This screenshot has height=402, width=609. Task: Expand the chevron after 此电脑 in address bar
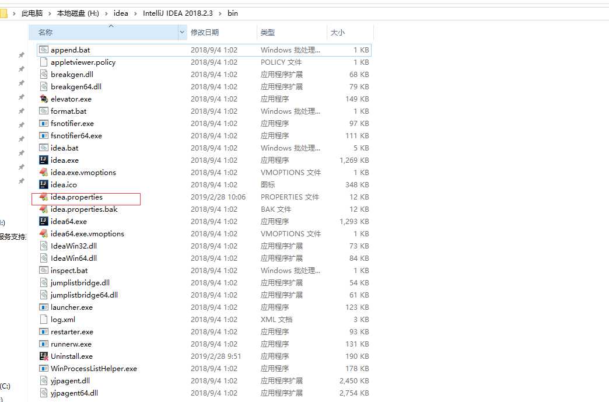point(50,13)
